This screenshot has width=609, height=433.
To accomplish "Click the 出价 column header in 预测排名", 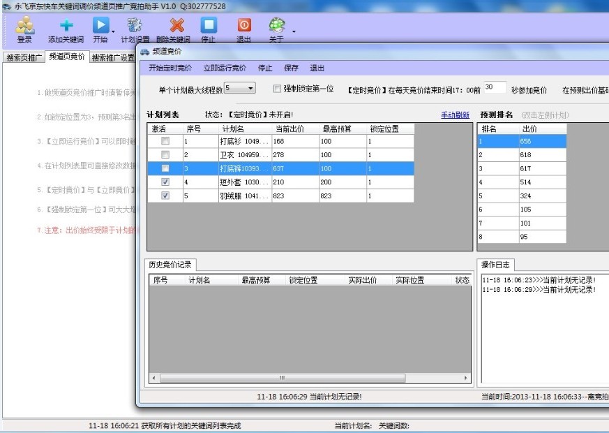I will (543, 129).
